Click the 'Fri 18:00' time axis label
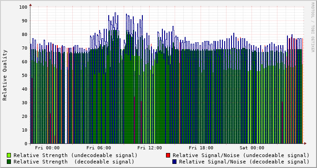 201,148
